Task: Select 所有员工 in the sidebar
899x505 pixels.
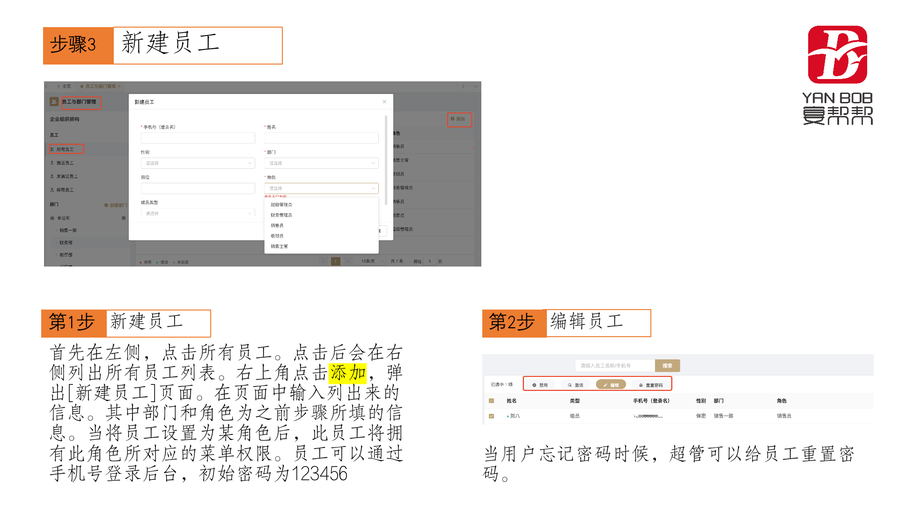Action: (65, 150)
